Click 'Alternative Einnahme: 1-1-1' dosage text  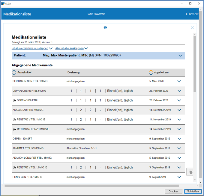pos(82,148)
